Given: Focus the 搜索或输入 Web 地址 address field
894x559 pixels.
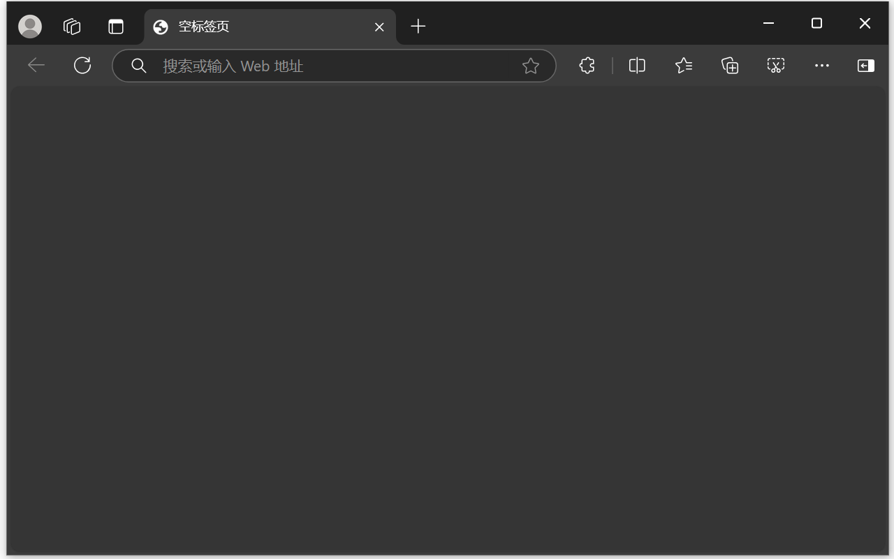Looking at the screenshot, I should 334,66.
